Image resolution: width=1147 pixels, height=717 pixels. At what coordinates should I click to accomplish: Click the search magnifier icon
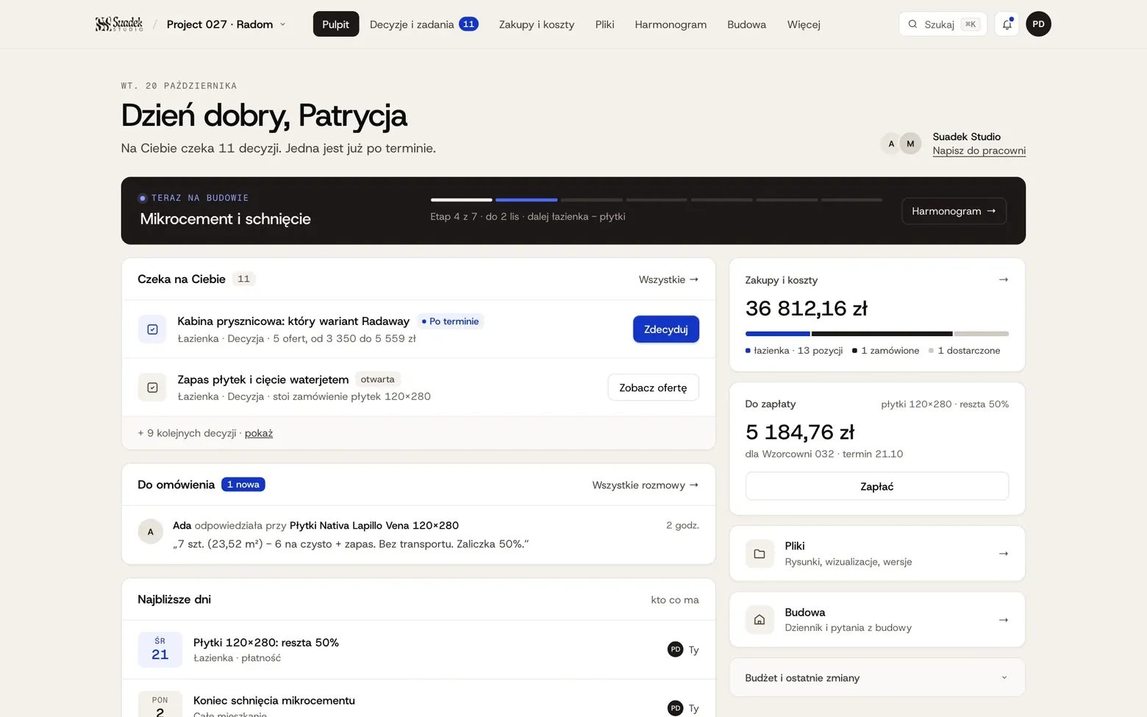pos(912,24)
